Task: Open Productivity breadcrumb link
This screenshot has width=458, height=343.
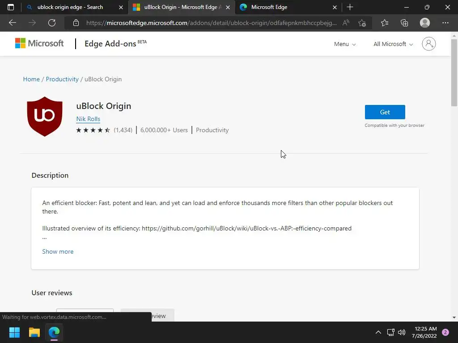Action: pyautogui.click(x=62, y=79)
